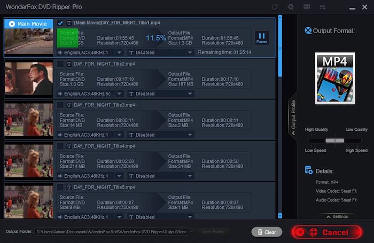The width and height of the screenshot is (374, 243).
Task: Open audio track dropdown for Title4
Action: [x=119, y=176]
